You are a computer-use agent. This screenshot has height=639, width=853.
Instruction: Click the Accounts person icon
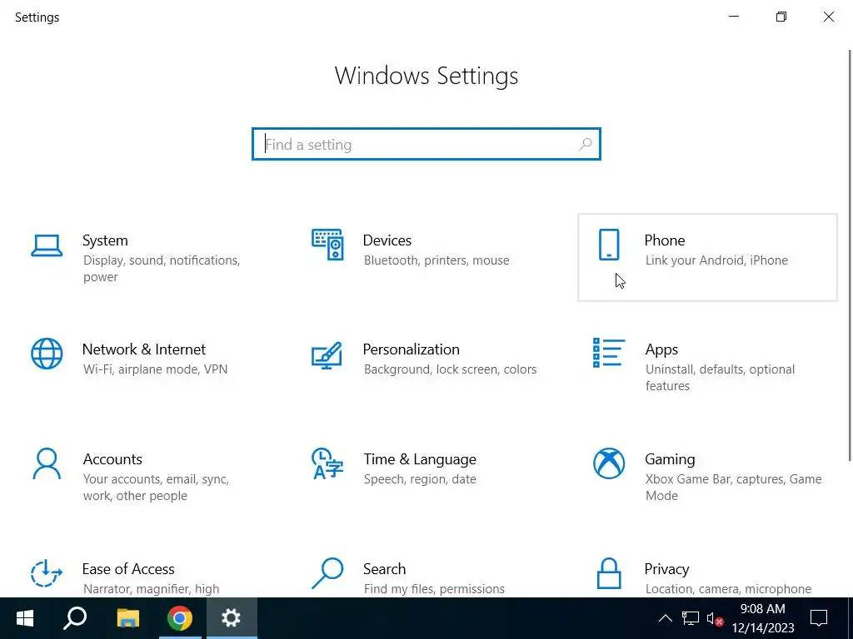[47, 463]
